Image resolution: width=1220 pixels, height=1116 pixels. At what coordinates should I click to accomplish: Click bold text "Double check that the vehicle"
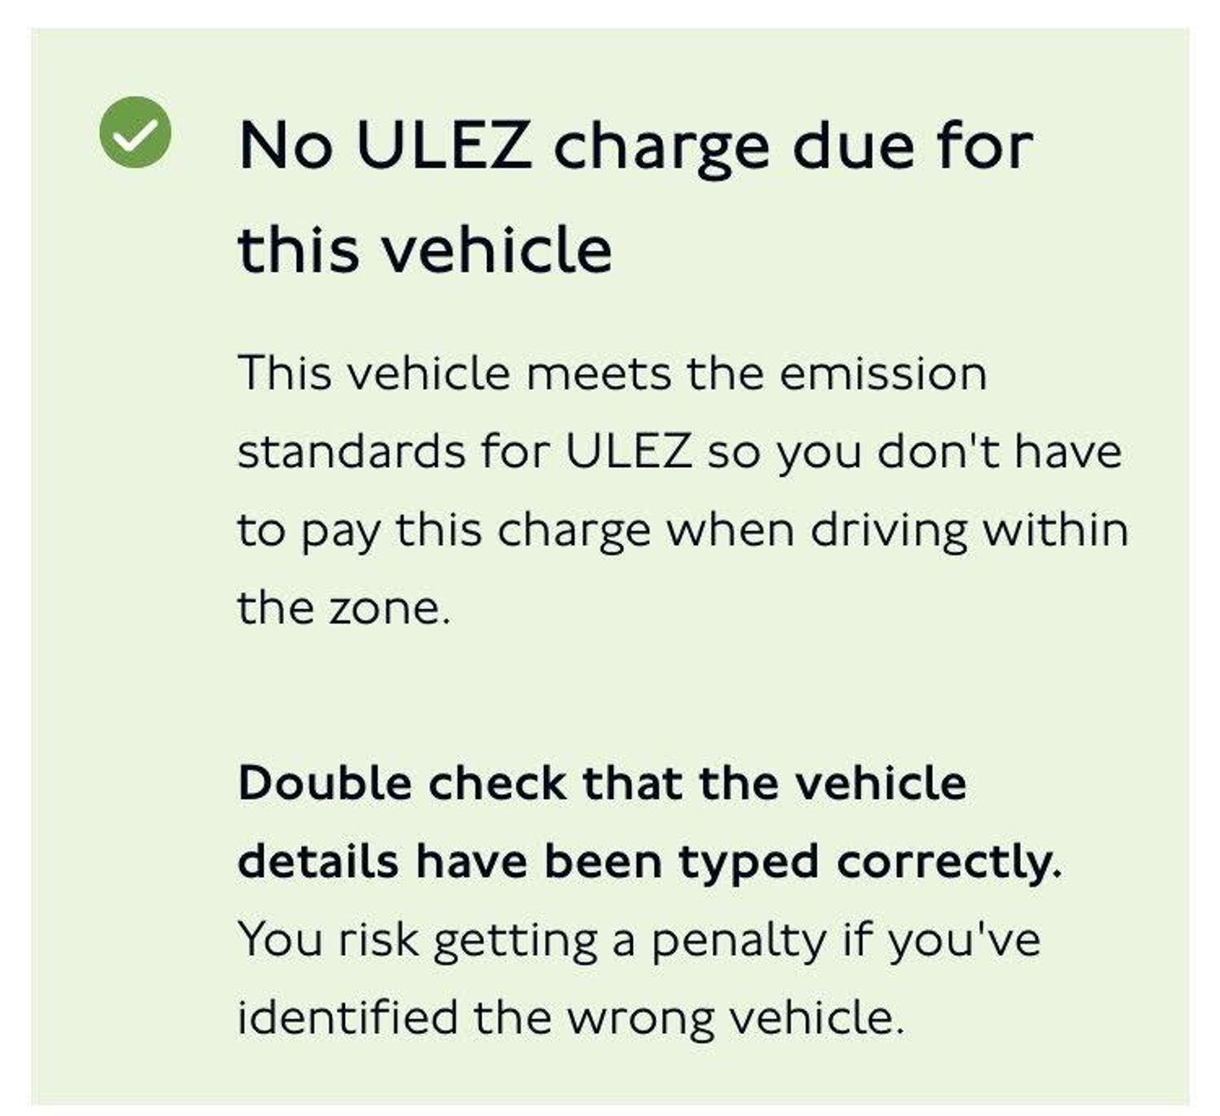602,783
